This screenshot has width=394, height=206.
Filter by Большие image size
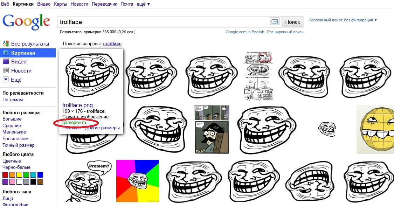(x=12, y=119)
